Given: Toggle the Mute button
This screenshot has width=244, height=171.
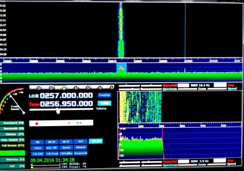Looking at the screenshot, I should (37, 148).
